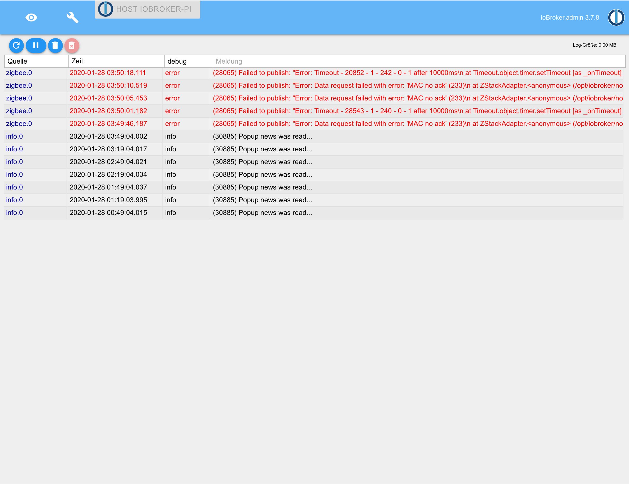
Task: Click the ioBroker logo at top right
Action: click(616, 17)
